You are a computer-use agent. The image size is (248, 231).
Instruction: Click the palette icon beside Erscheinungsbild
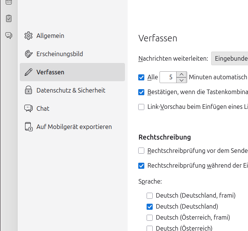[x=28, y=54]
